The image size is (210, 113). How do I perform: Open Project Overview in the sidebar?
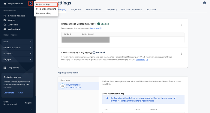[x=16, y=4]
